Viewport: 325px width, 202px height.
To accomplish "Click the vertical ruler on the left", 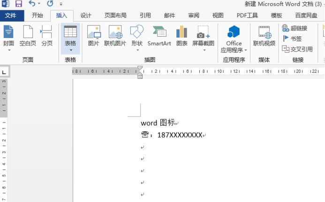I will coord(4,140).
